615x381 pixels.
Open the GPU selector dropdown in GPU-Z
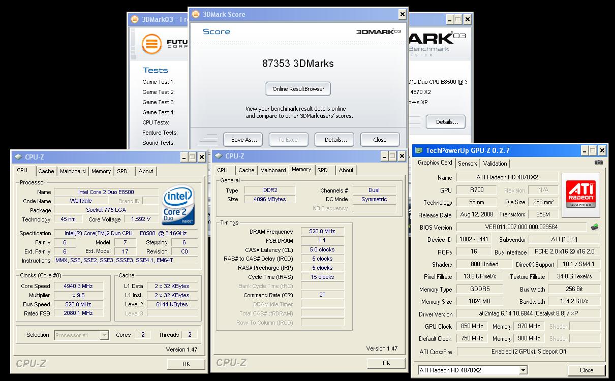tap(523, 370)
